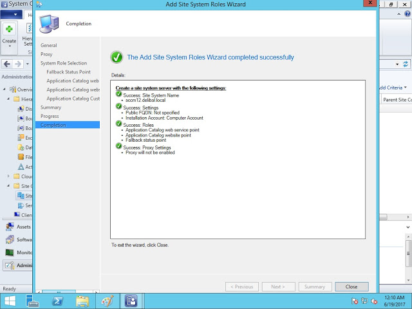Open Paint from the taskbar
Image resolution: width=412 pixels, height=309 pixels.
[107, 301]
